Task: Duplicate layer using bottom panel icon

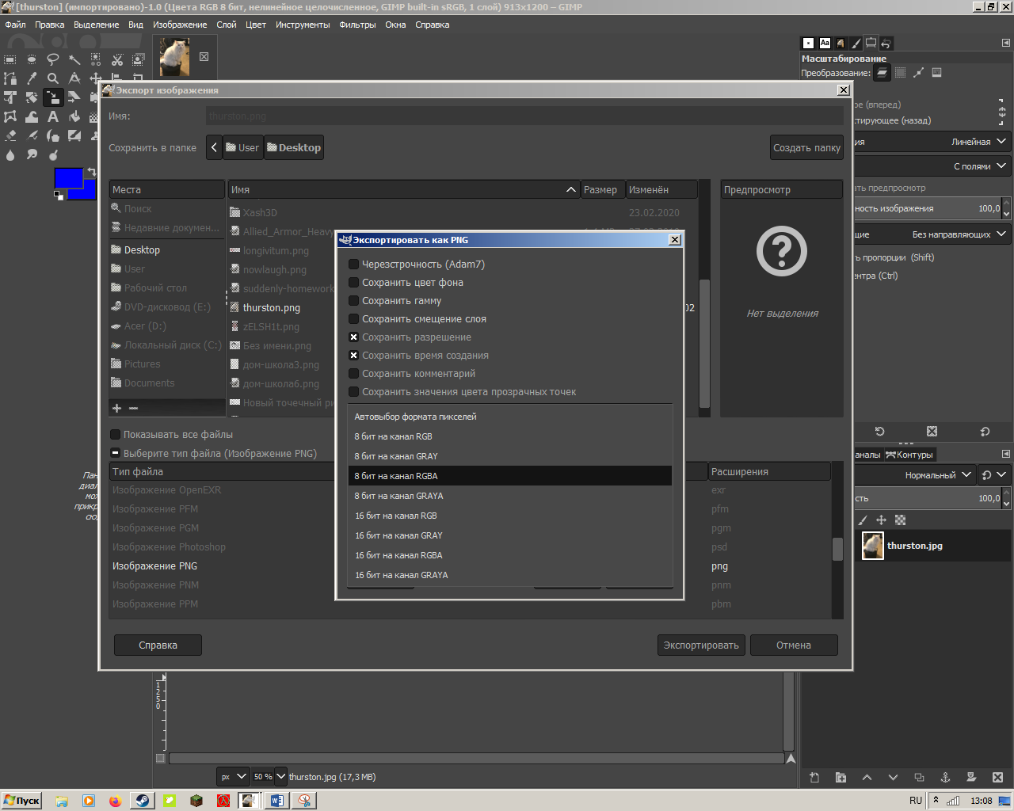Action: point(919,778)
